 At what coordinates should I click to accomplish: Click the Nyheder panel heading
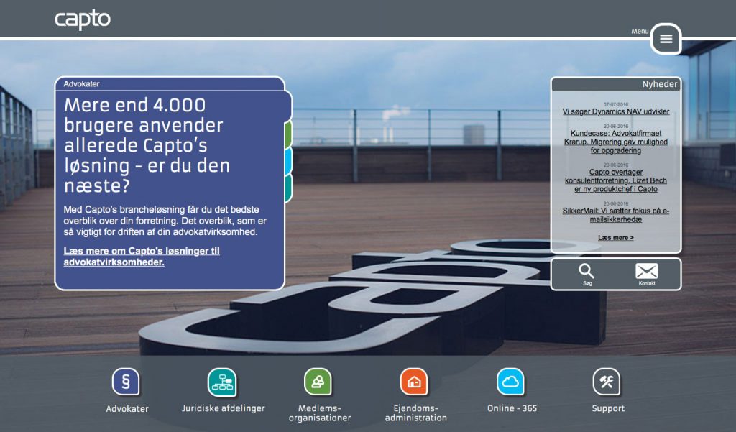click(660, 84)
